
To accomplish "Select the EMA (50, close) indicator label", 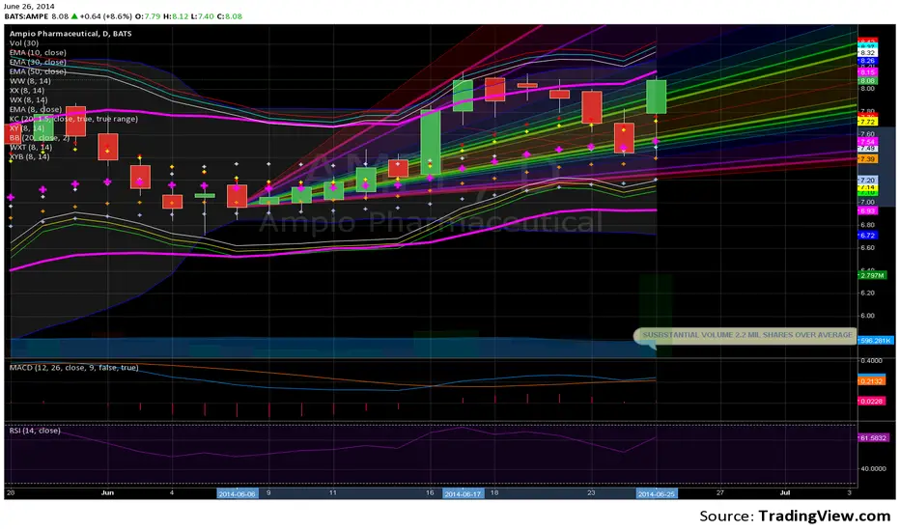I will coord(38,71).
